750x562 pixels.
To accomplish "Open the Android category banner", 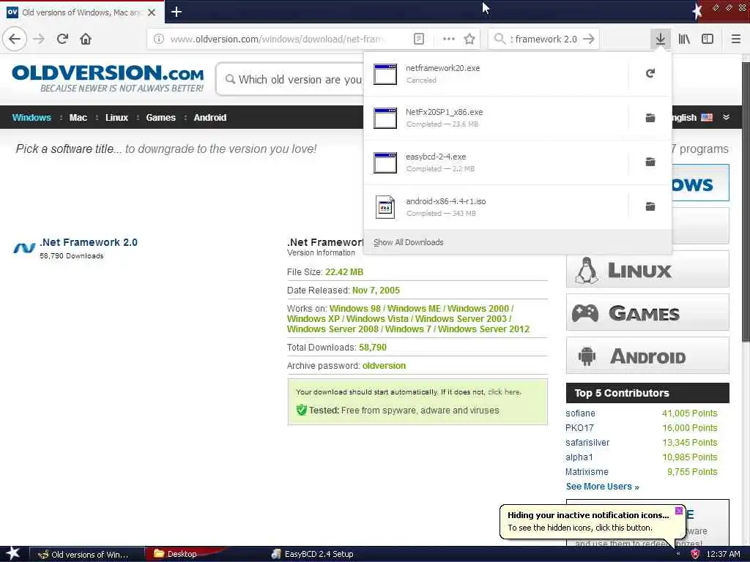I will click(647, 356).
